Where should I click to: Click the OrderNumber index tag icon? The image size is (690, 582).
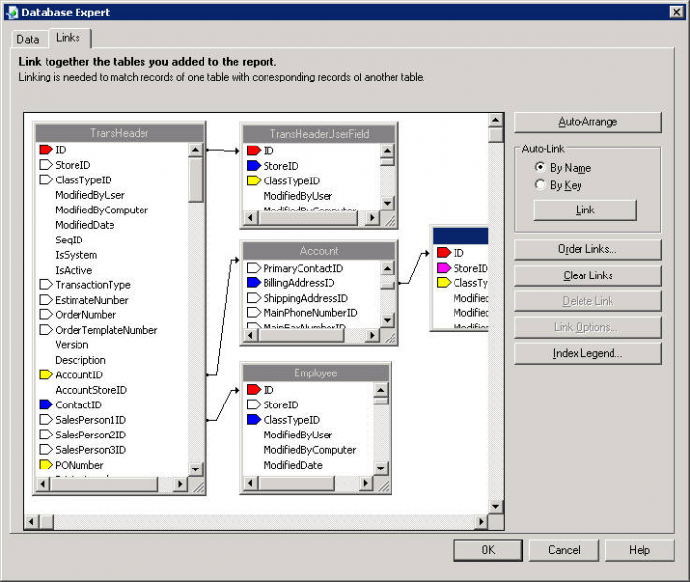click(46, 314)
